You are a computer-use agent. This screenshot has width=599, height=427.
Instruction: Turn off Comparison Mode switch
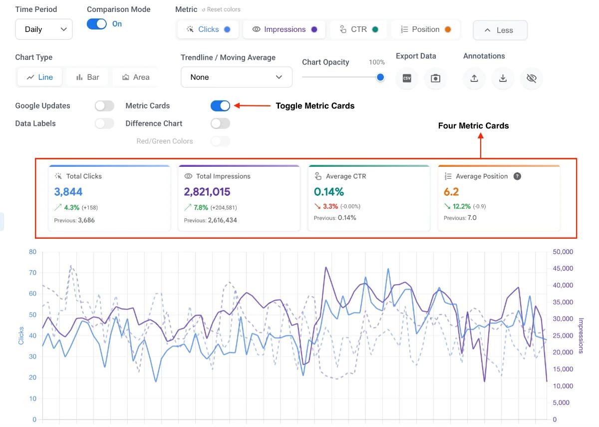coord(97,24)
